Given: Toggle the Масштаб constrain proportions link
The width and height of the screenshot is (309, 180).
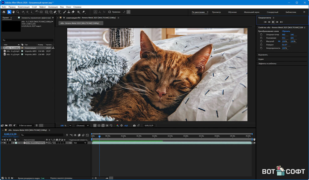Looking at the screenshot, I should (x=279, y=41).
